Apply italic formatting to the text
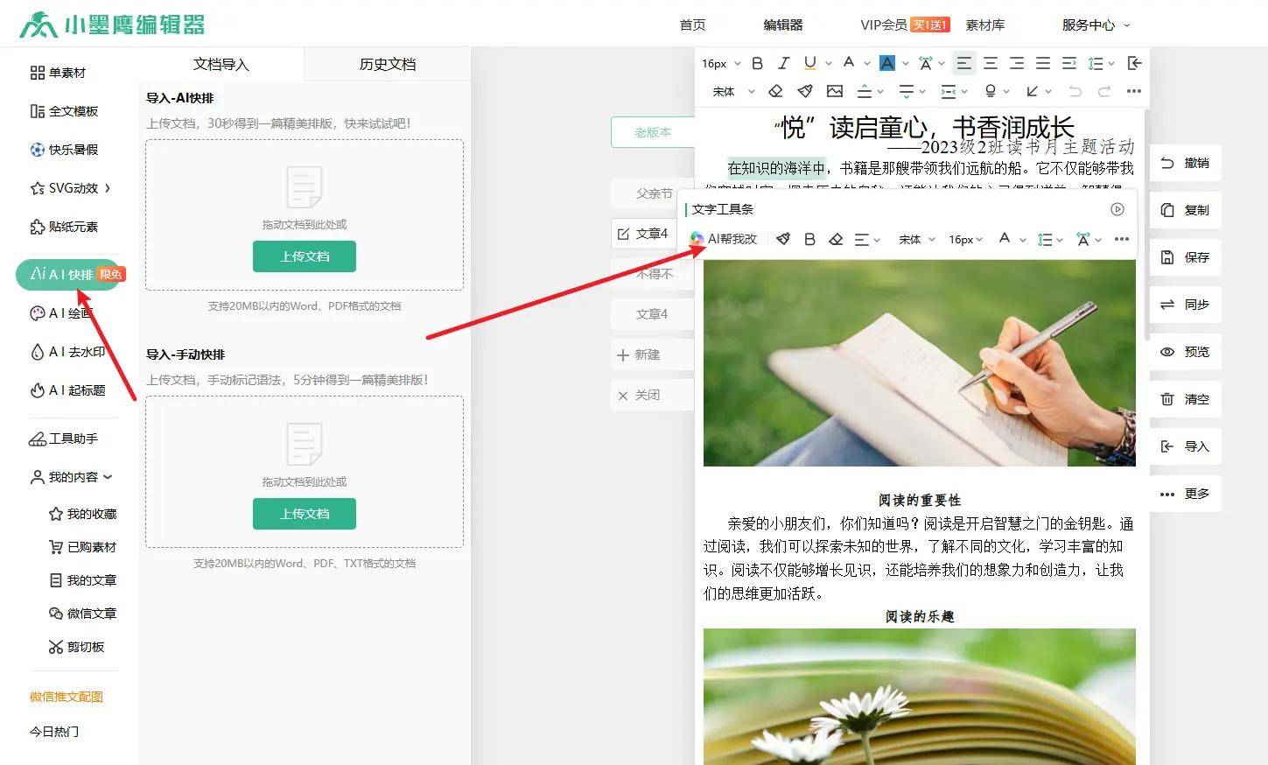 click(784, 62)
